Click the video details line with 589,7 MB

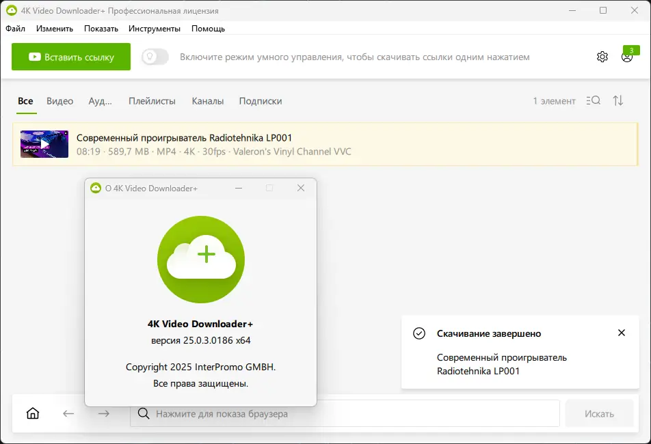tap(214, 152)
